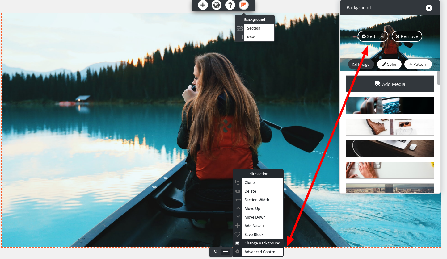Click the Background popup menu header
The image size is (447, 259).
click(255, 19)
